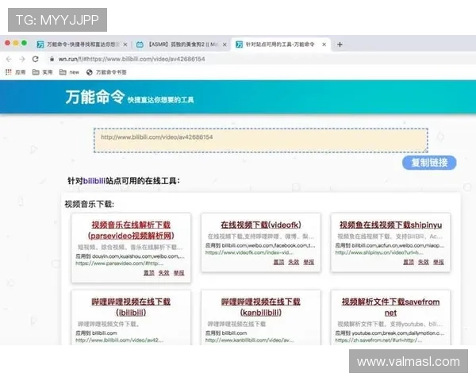Viewport: 476px width, 381px height.
Task: Click 置顶 on the shipinyu card
Action: [409, 262]
